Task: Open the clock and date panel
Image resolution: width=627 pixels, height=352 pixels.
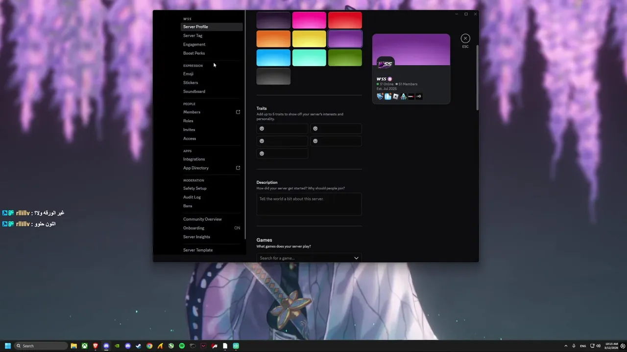Action: pyautogui.click(x=611, y=346)
